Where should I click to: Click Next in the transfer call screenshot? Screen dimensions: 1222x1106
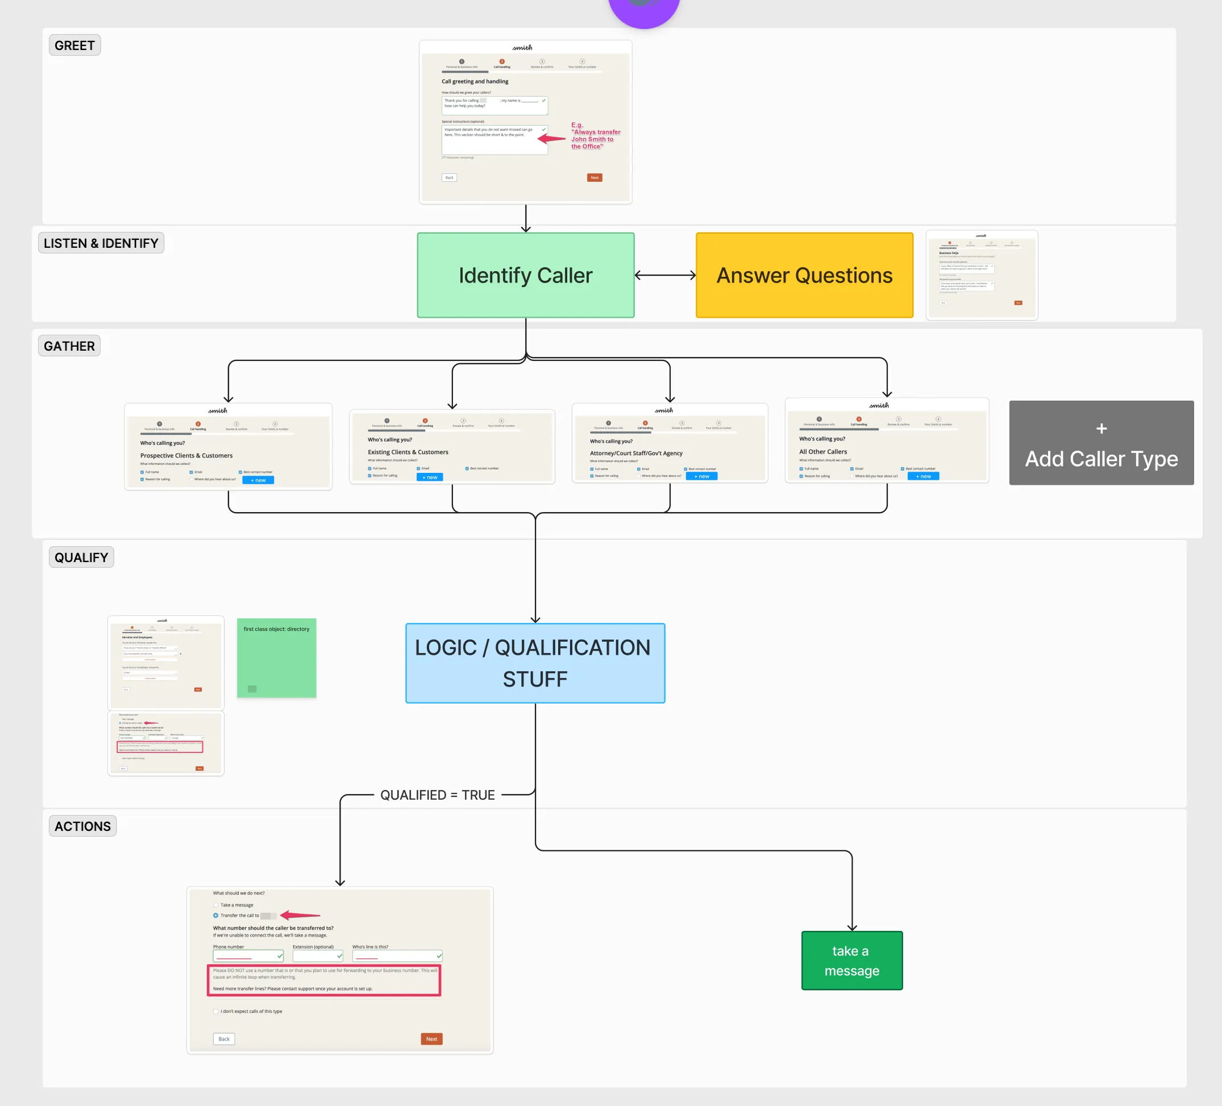[431, 1039]
